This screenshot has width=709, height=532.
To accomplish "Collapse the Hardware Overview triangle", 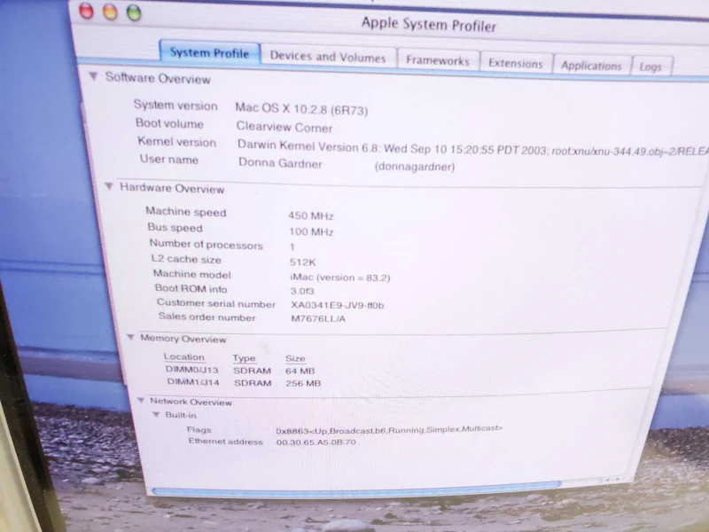I will 108,186.
